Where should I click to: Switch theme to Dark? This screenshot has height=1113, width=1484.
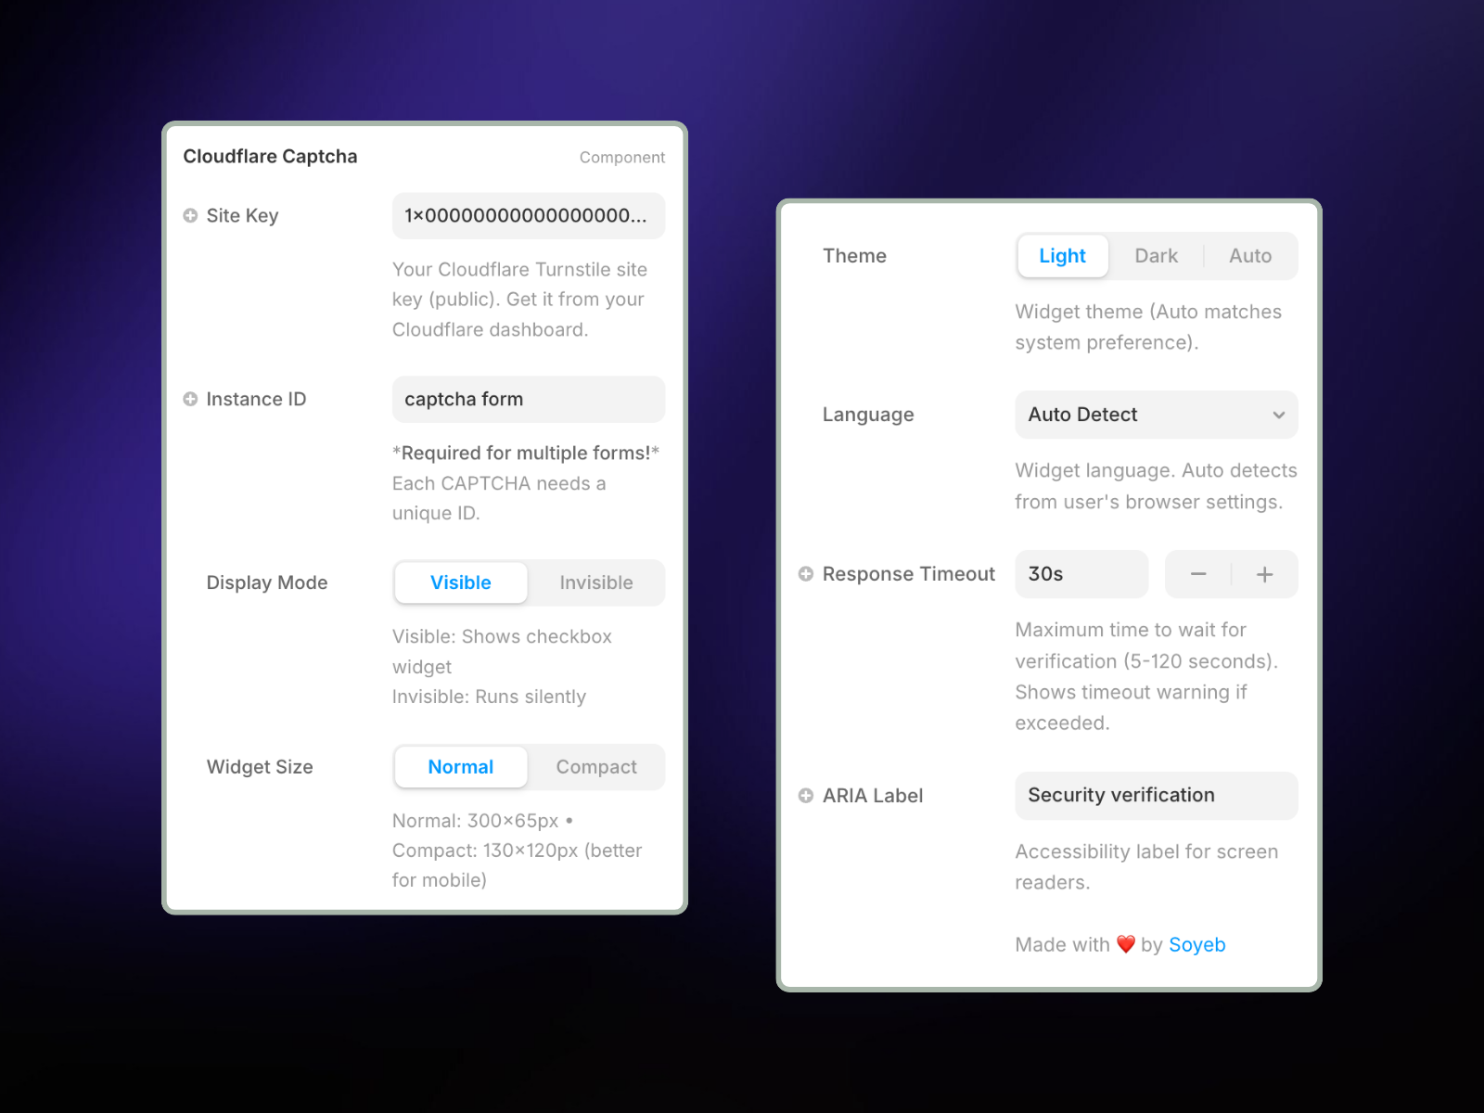pos(1156,256)
